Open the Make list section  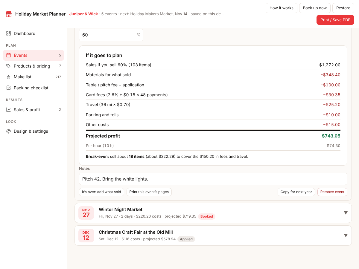[34, 77]
